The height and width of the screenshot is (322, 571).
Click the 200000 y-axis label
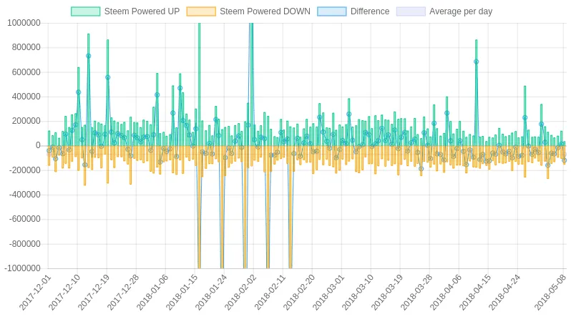pos(26,121)
